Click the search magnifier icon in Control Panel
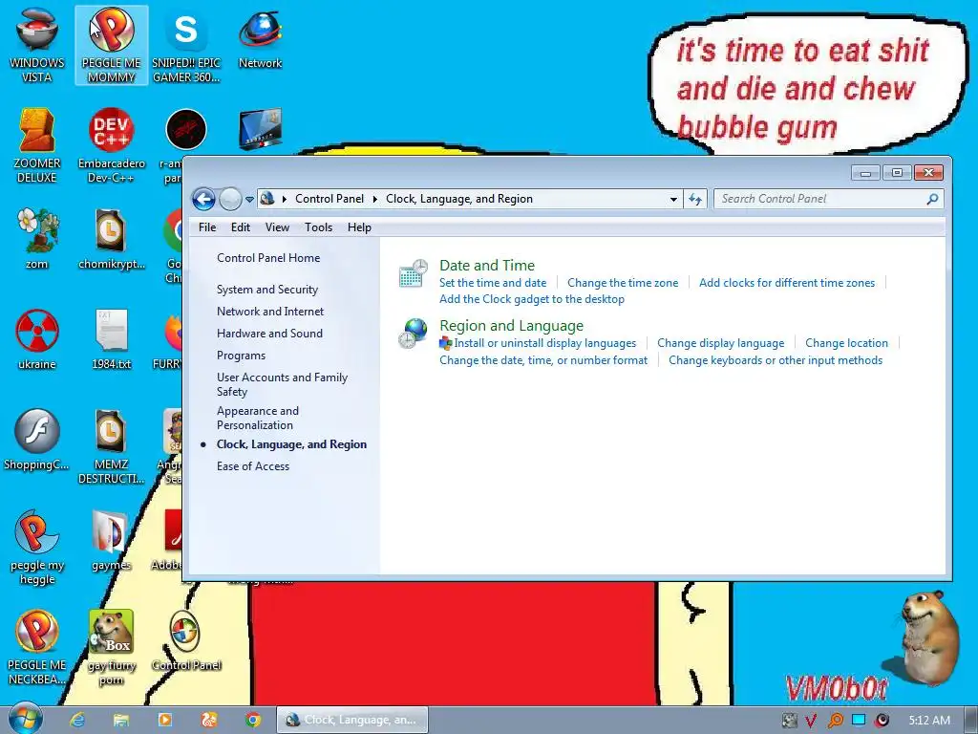 [932, 199]
